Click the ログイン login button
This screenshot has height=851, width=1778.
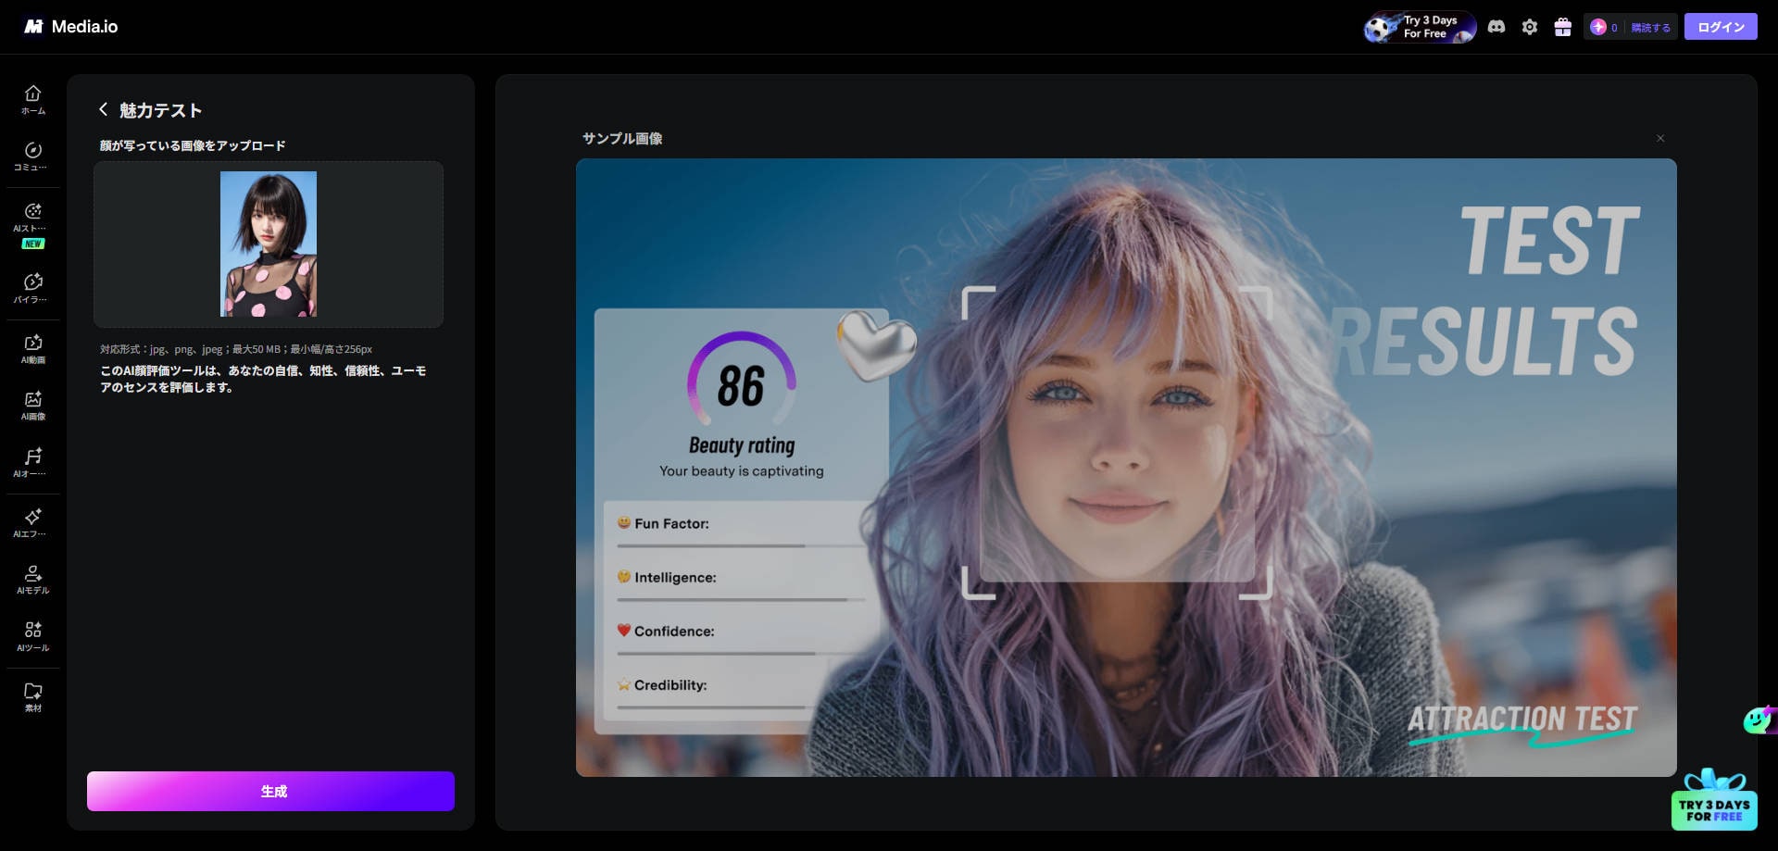pos(1721,27)
